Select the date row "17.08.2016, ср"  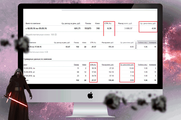pyautogui.click(x=29, y=76)
